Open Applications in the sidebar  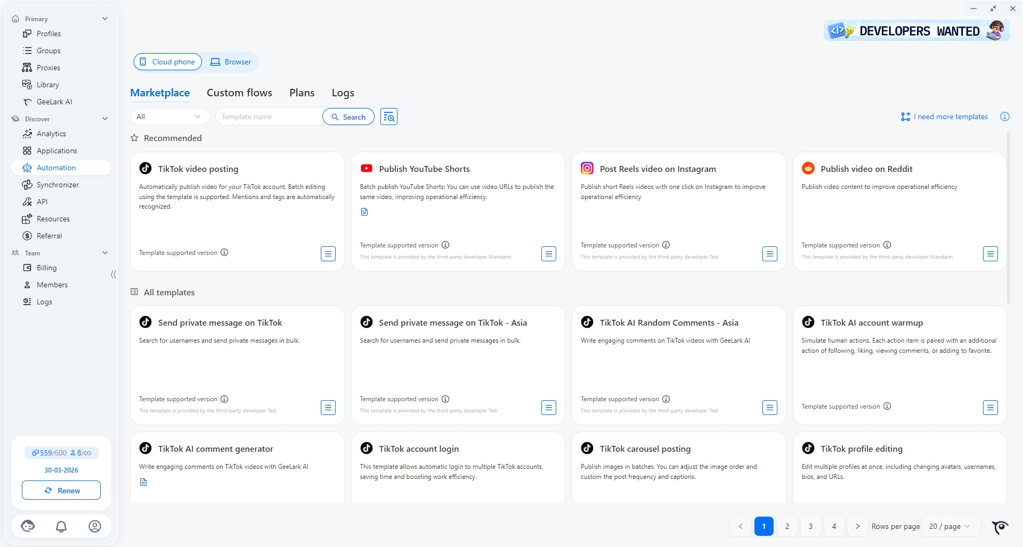click(x=61, y=151)
